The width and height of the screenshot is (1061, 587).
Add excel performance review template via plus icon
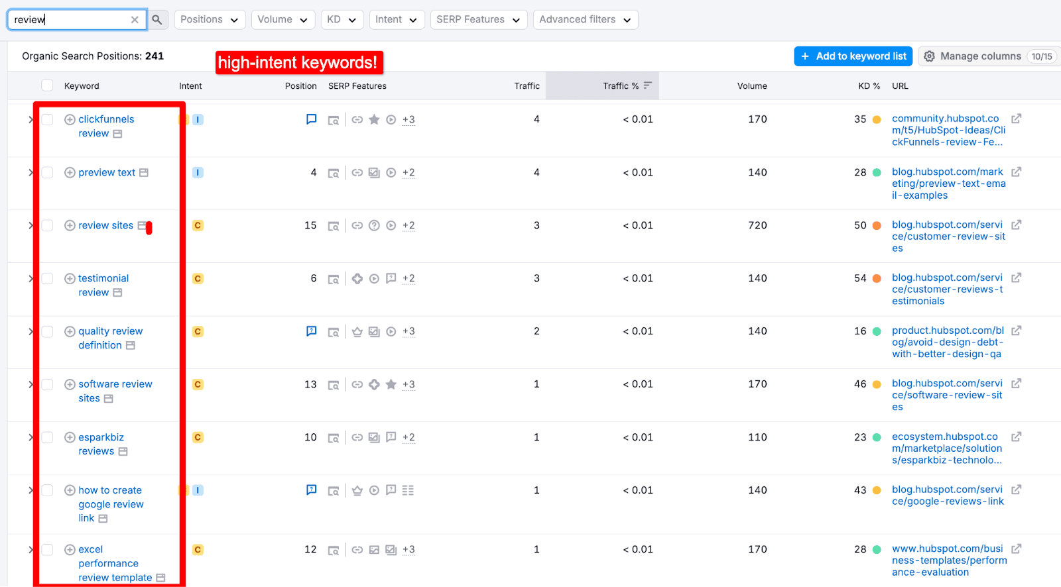tap(70, 550)
